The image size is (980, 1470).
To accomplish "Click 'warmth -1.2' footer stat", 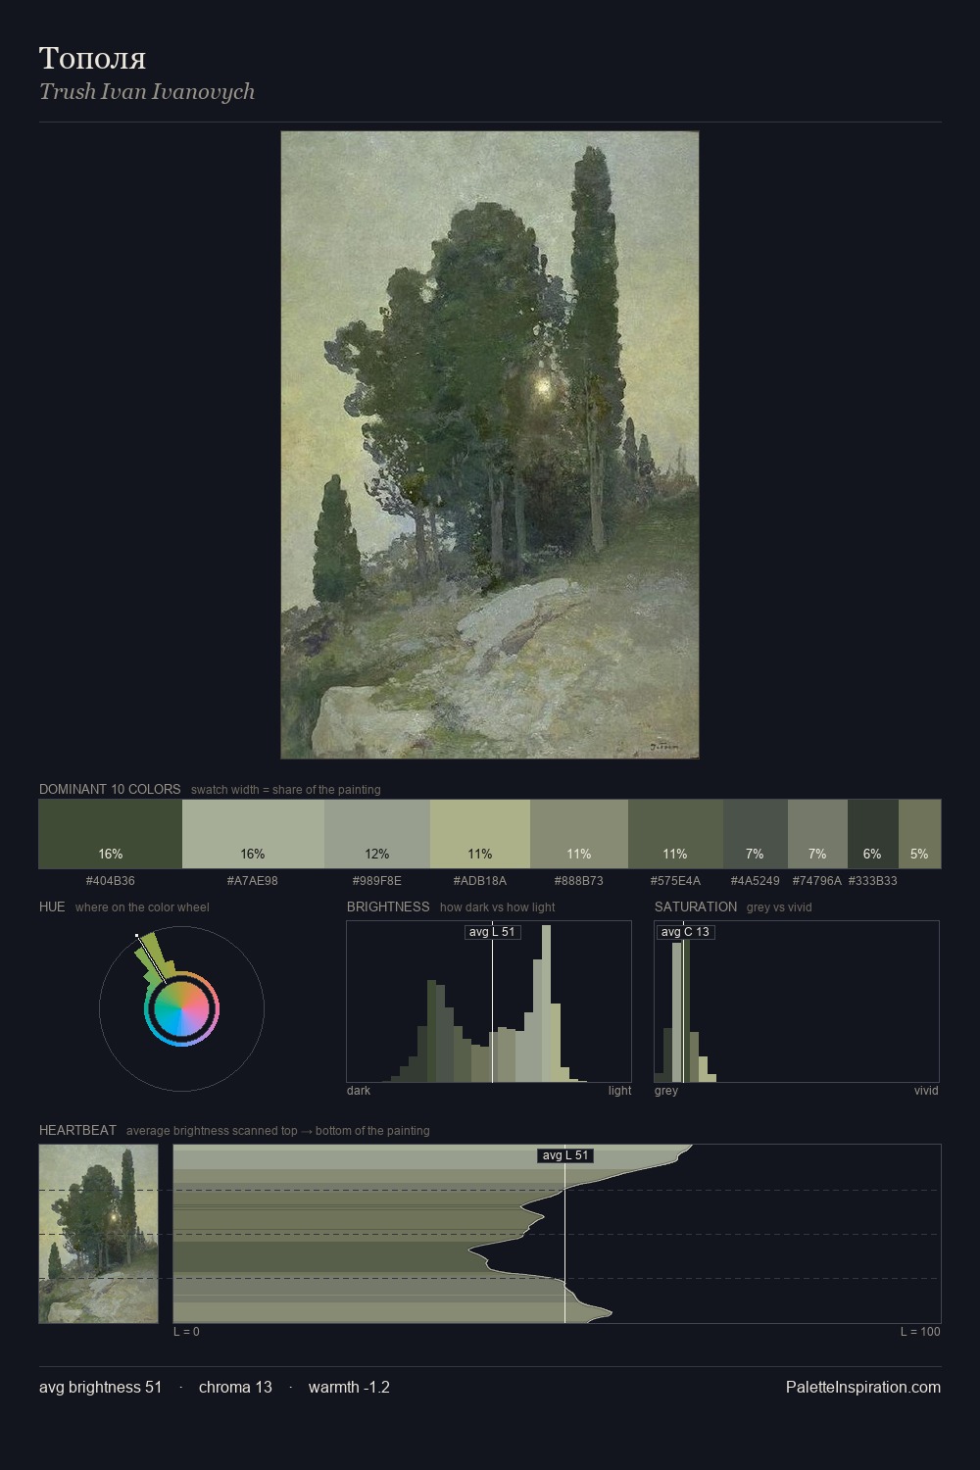I will 349,1387.
